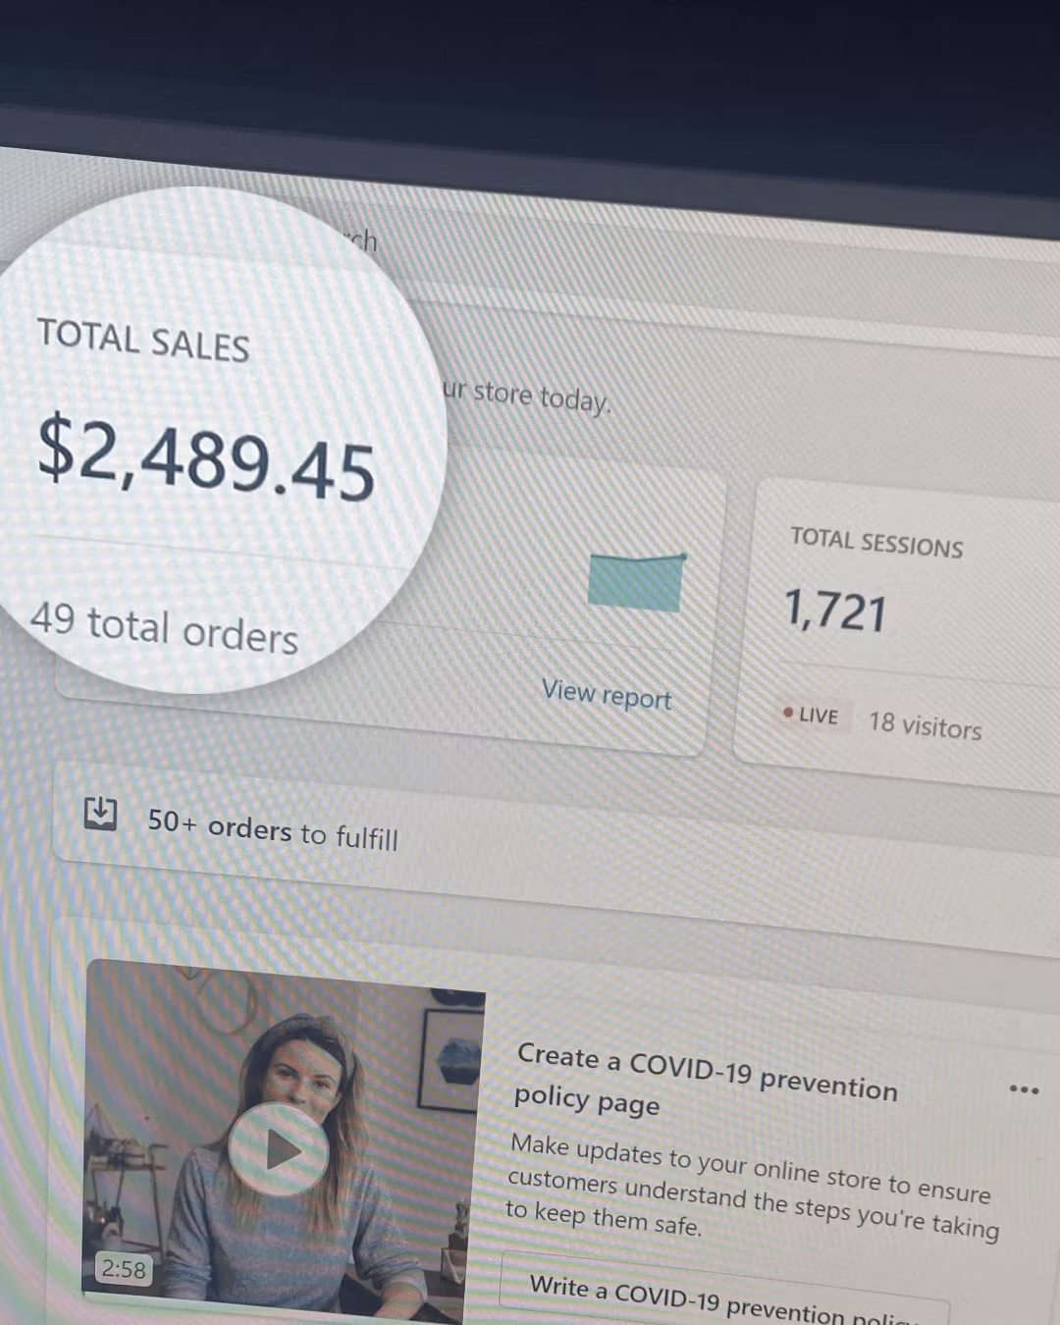Click the TOTAL SESSIONS card heading
This screenshot has height=1325, width=1060.
tap(876, 543)
